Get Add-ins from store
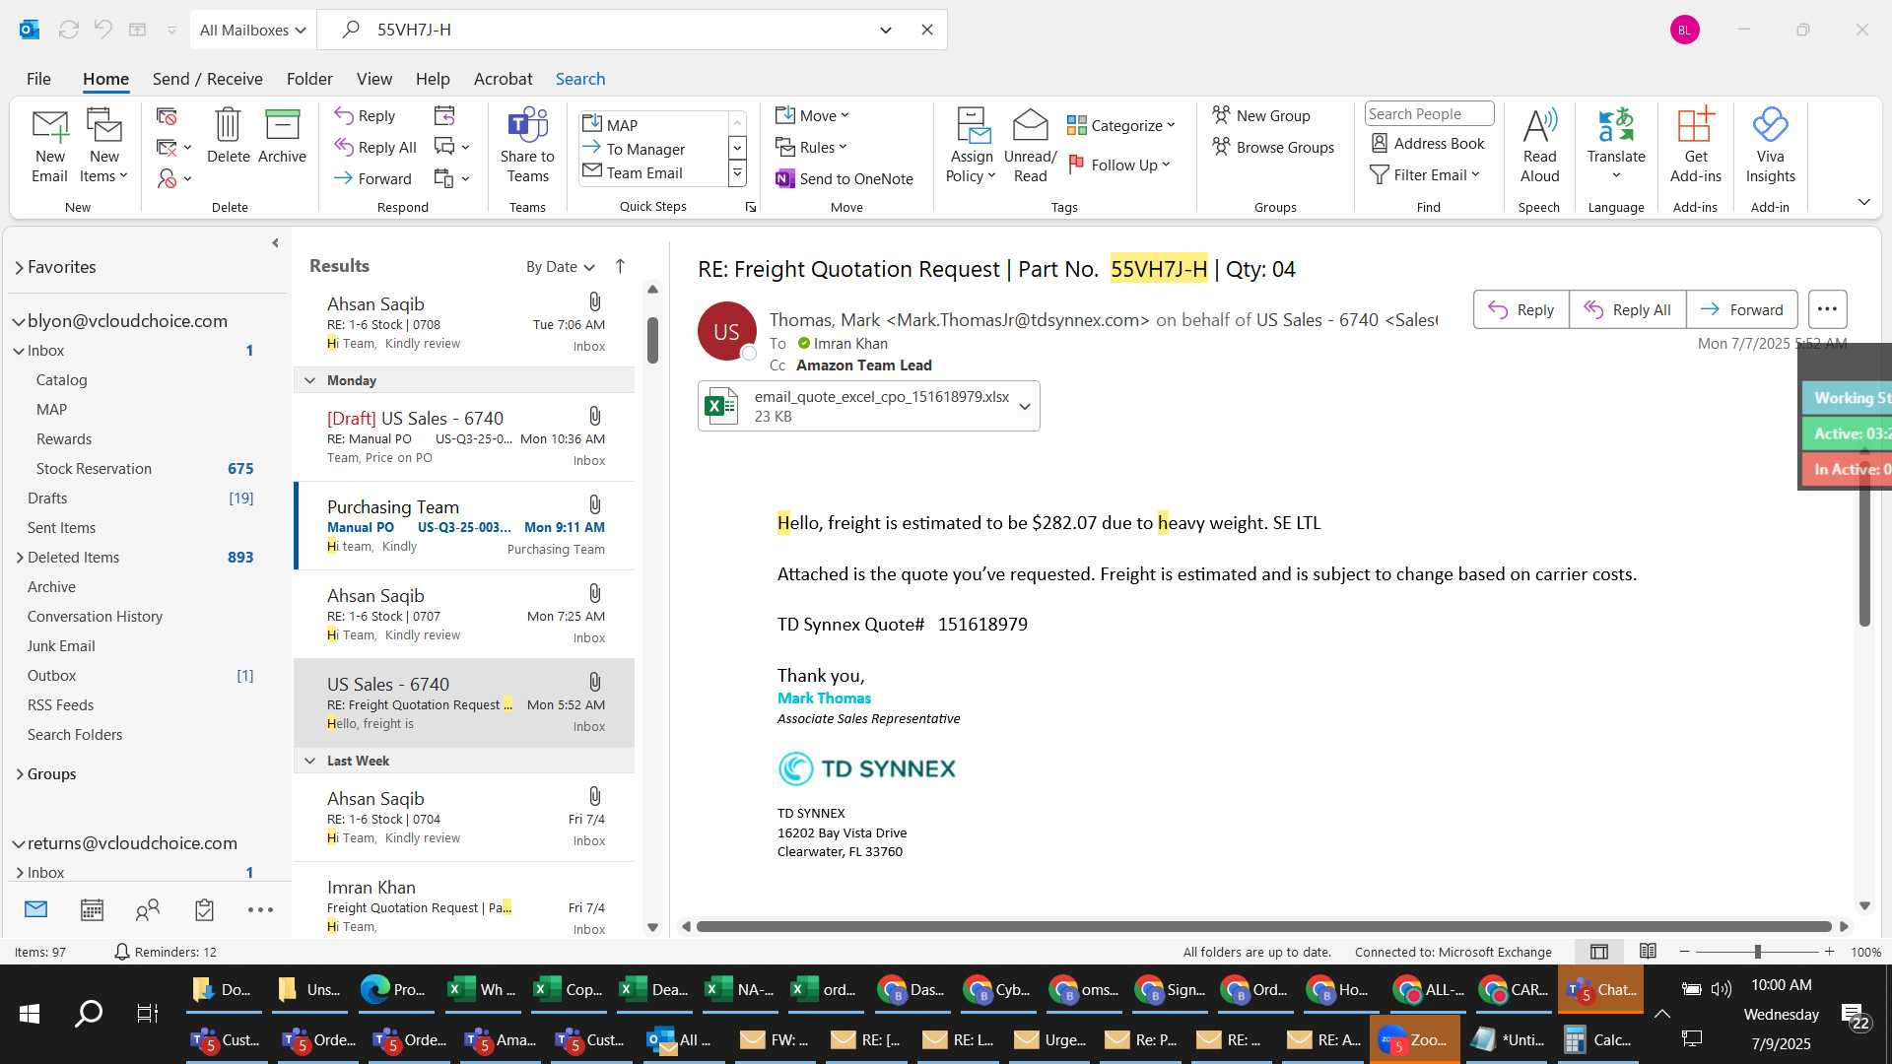The width and height of the screenshot is (1892, 1064). click(x=1695, y=146)
